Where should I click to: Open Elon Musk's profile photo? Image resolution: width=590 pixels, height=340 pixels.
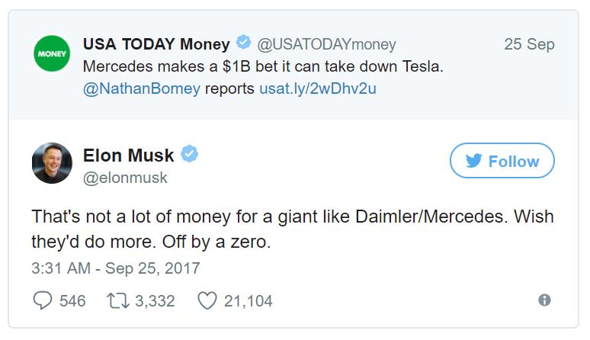pyautogui.click(x=51, y=163)
